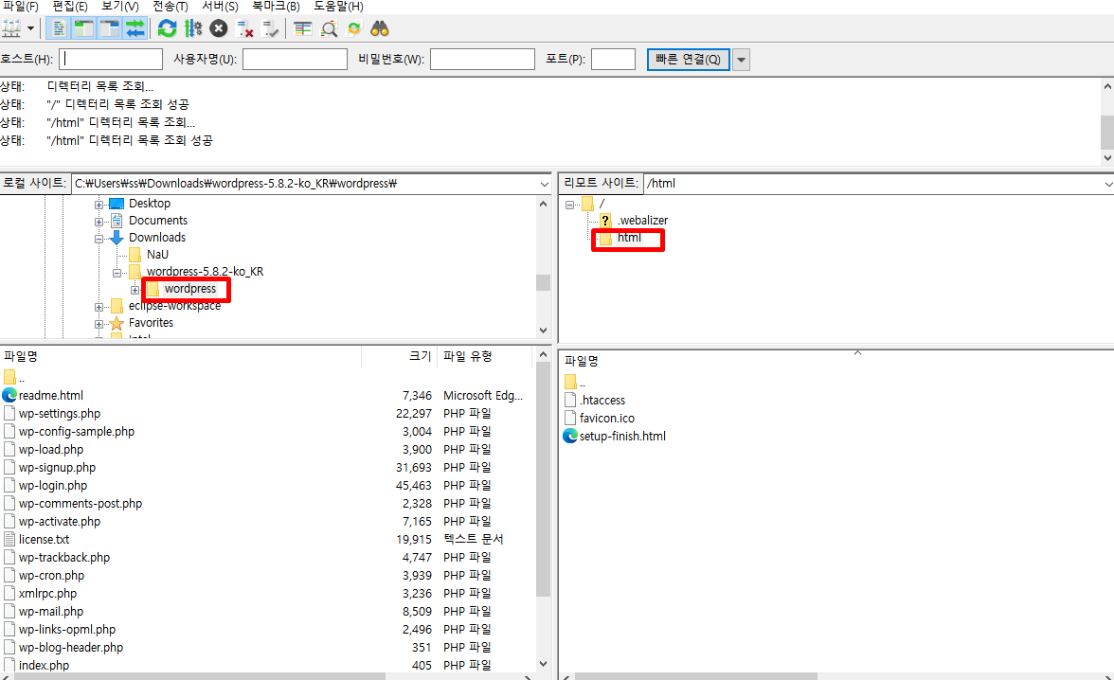Open the 도움말(H) menu
The width and height of the screenshot is (1114, 680).
[x=339, y=7]
